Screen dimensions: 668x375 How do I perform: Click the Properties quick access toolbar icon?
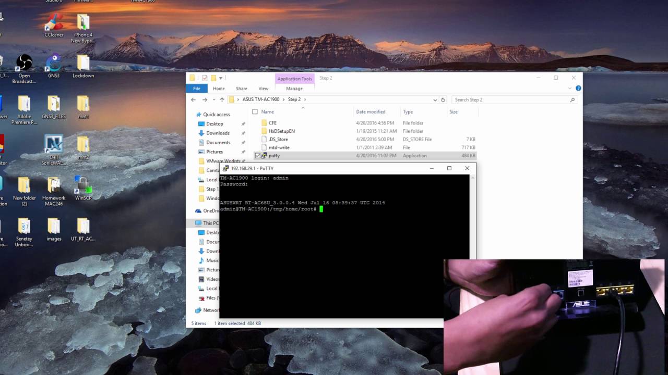click(x=205, y=78)
